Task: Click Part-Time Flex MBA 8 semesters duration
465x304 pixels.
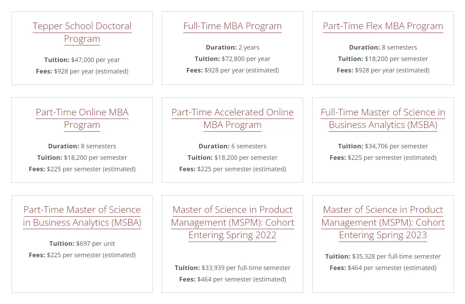Action: [x=399, y=47]
